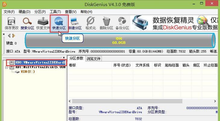This screenshot has height=121, width=220.
Task: Go to next disk with right orange arrow
Action: (x=14, y=36)
